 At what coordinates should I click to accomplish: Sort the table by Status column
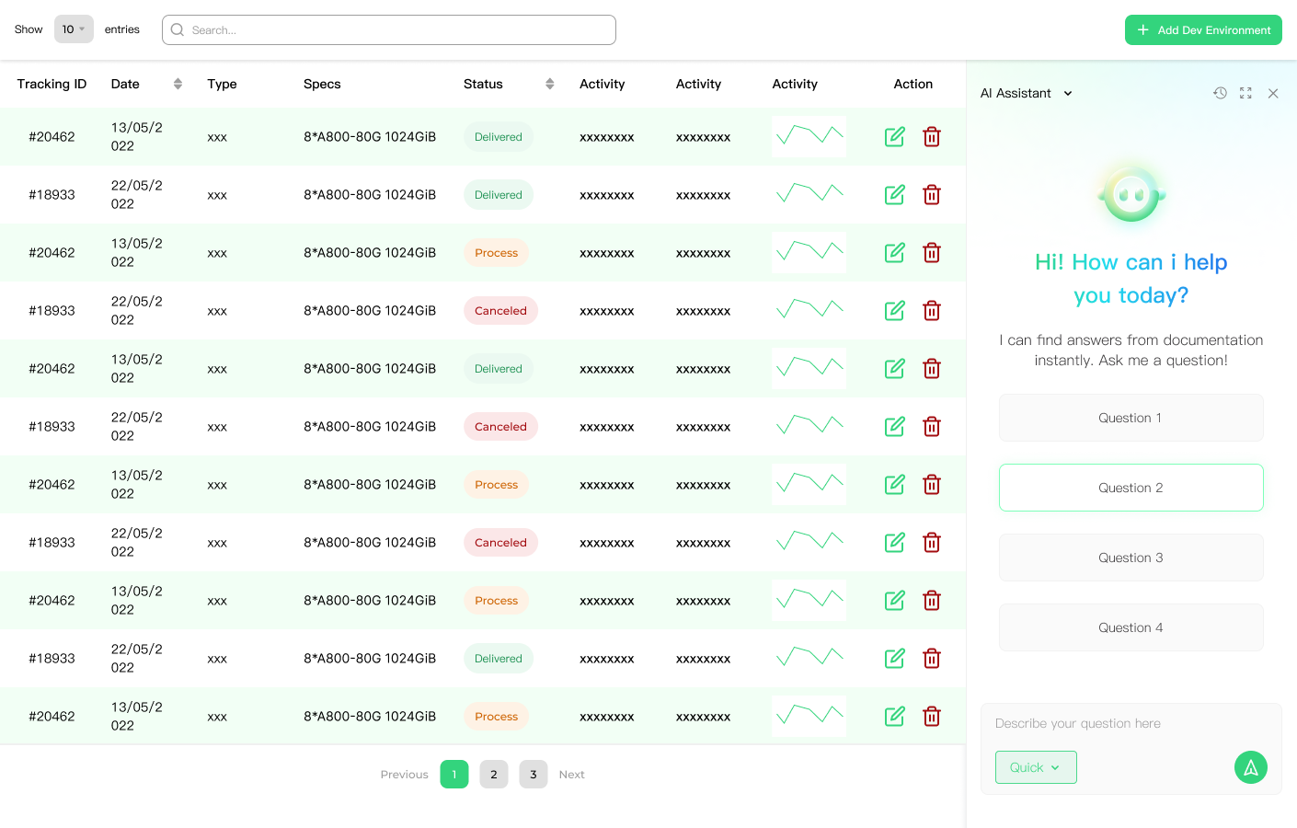tap(549, 84)
